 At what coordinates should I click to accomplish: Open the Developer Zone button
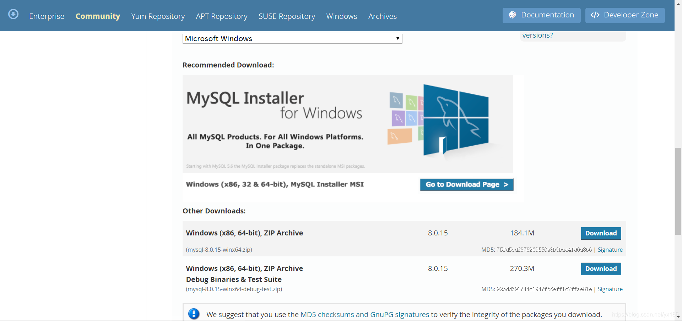pyautogui.click(x=625, y=15)
